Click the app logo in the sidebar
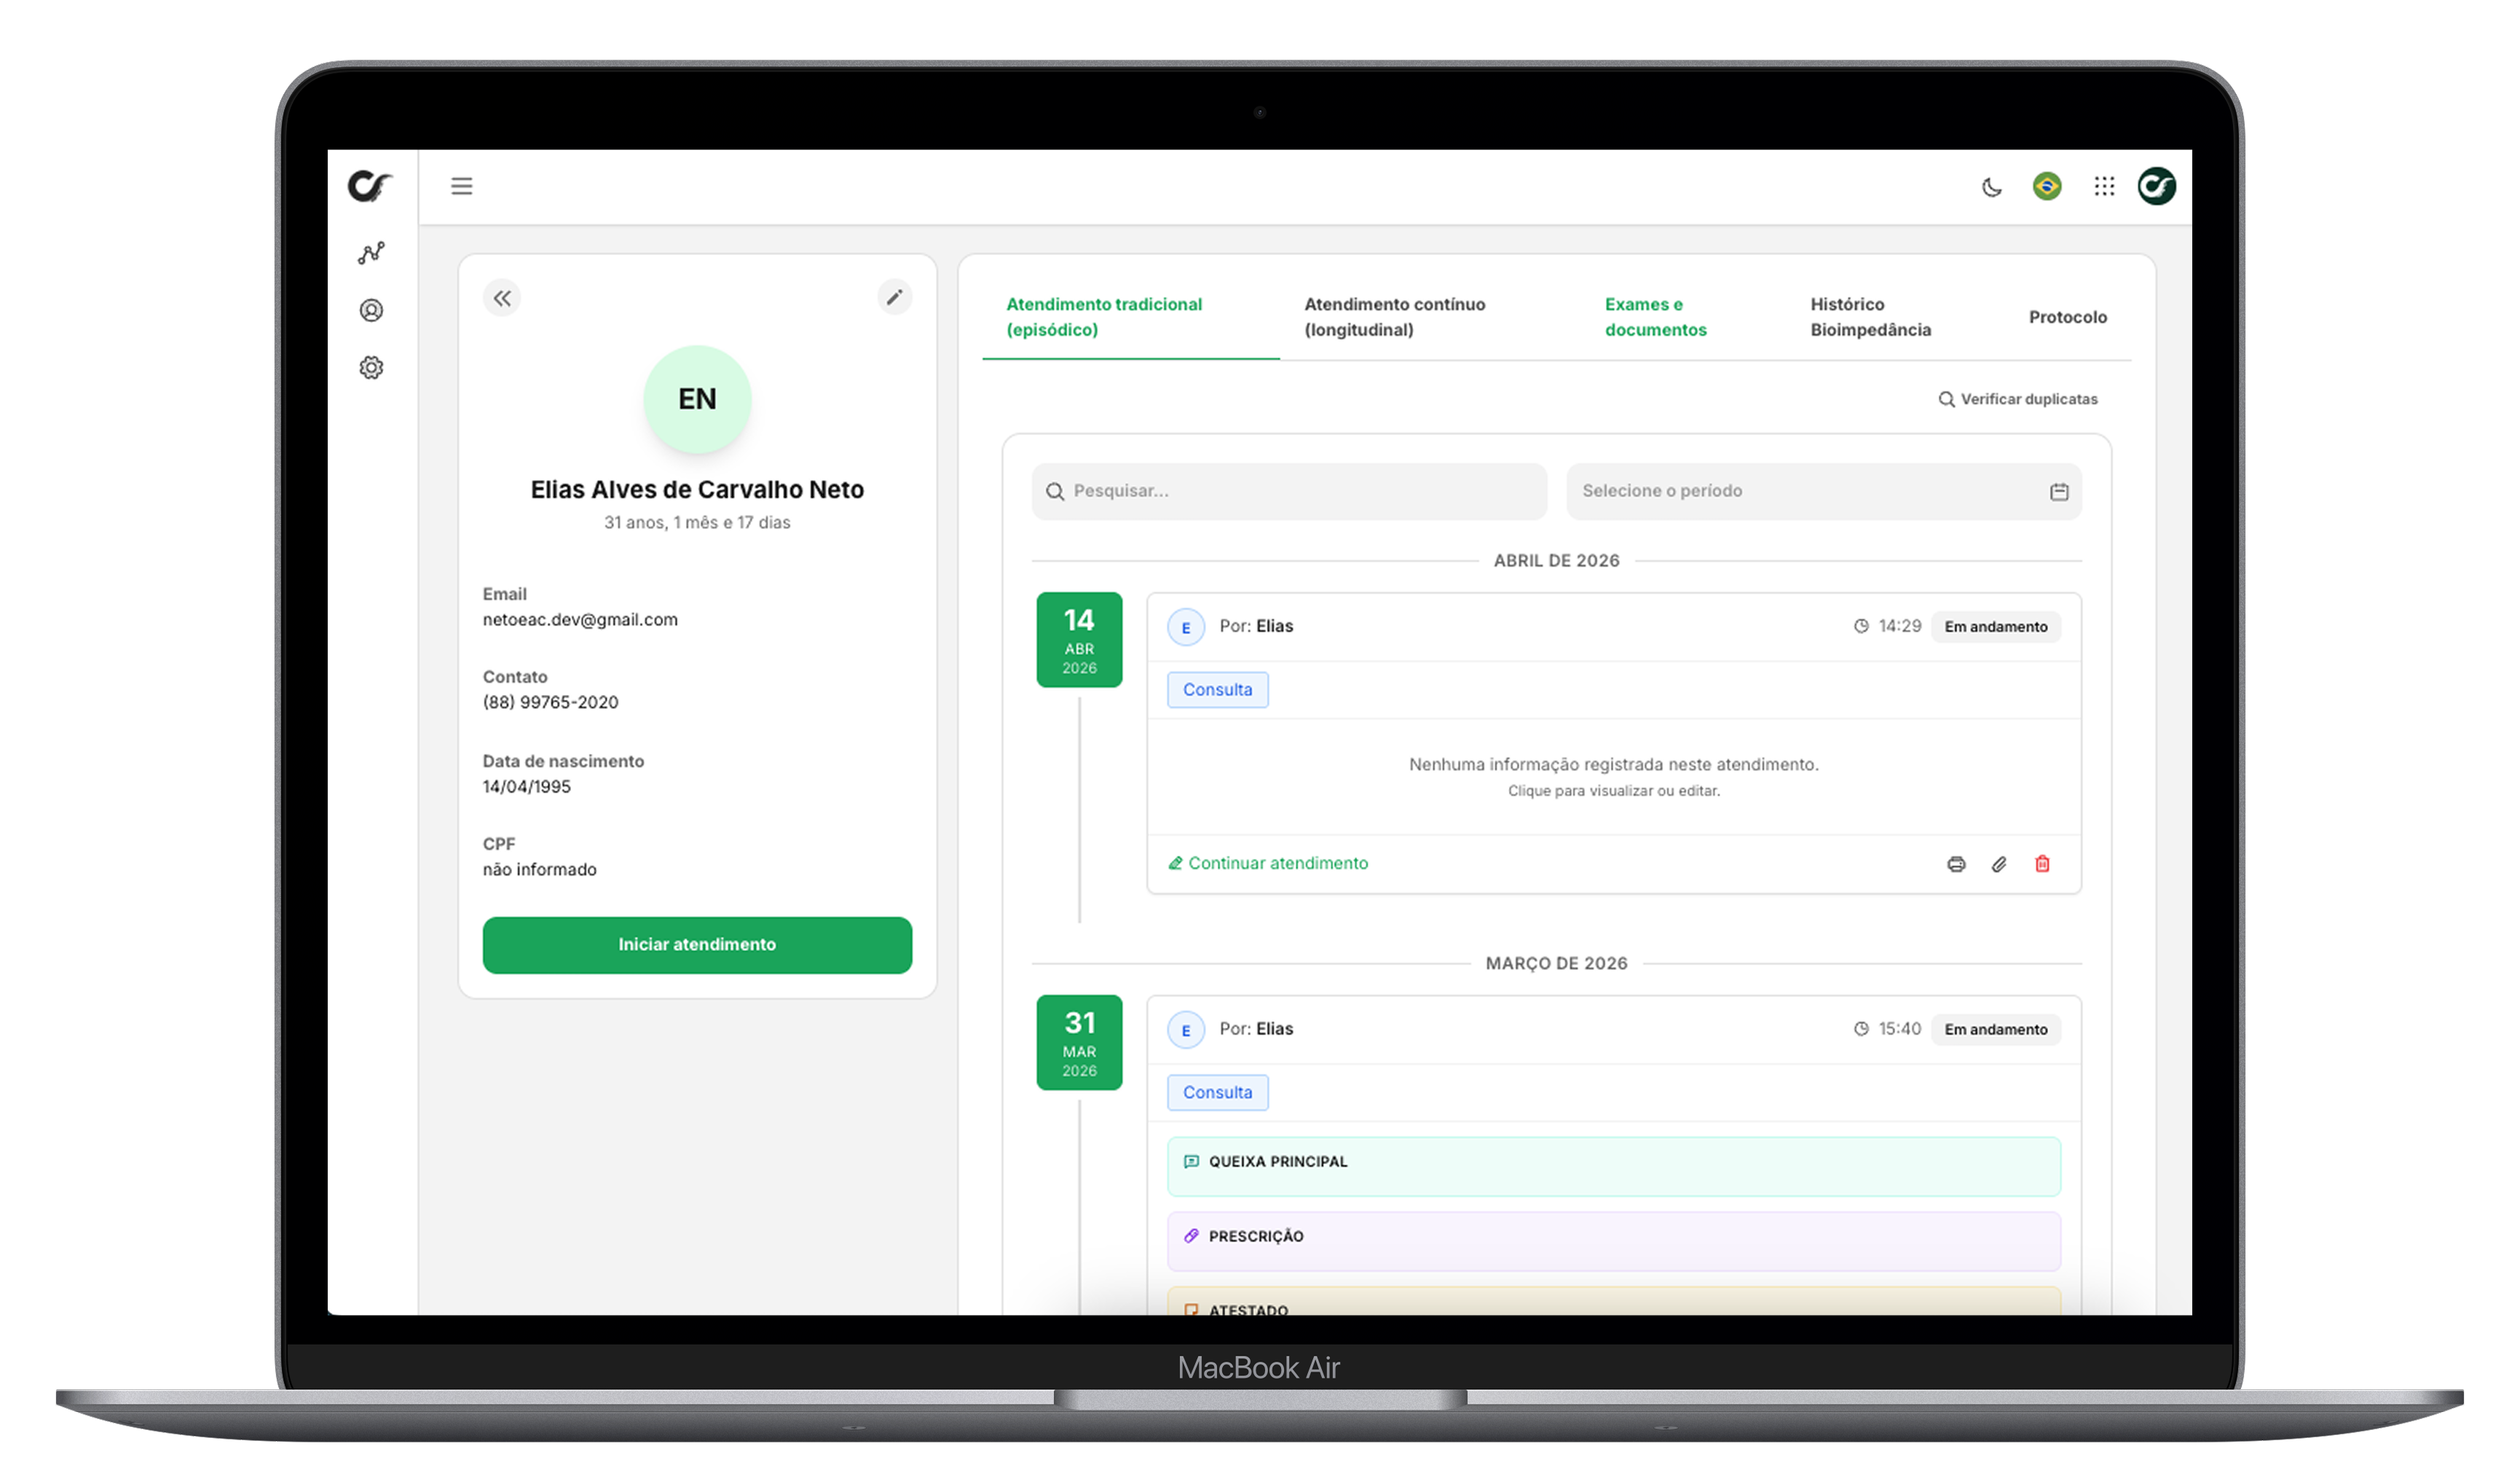Screen dimensions: 2520x1465 click(370, 186)
